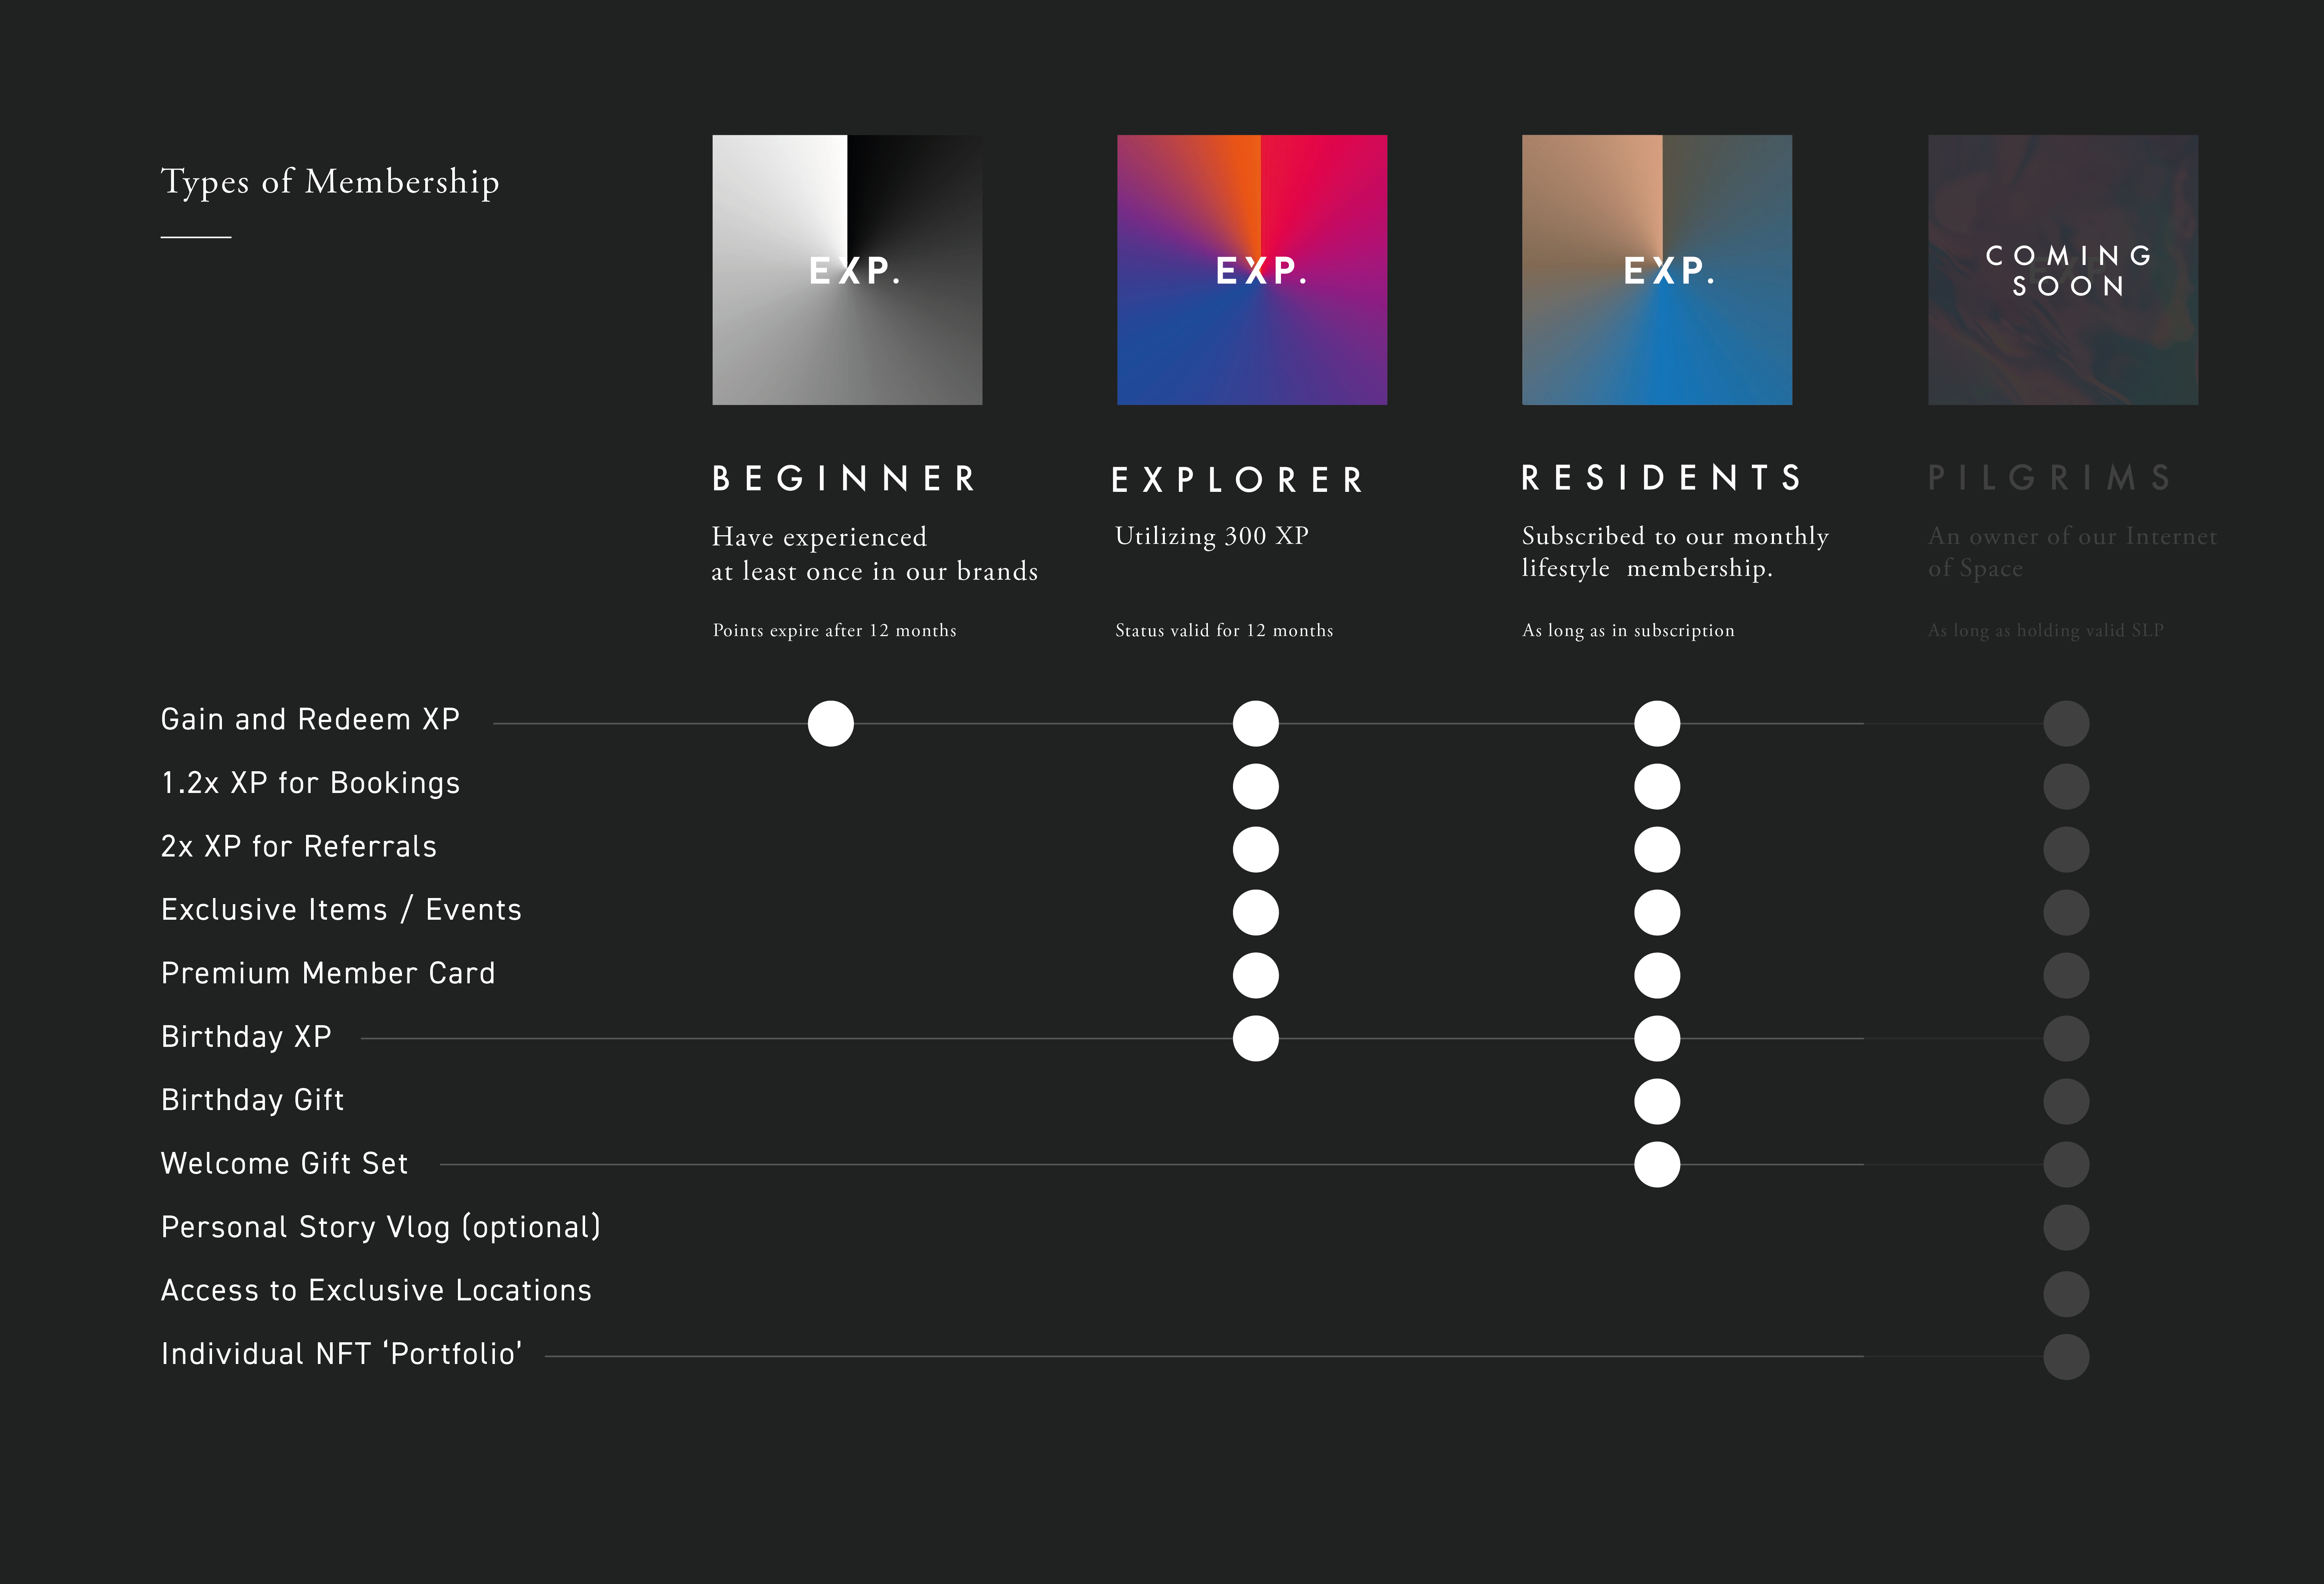Click Pilgrims dot for Welcome Gift Set
The width and height of the screenshot is (2324, 1584).
click(2066, 1165)
